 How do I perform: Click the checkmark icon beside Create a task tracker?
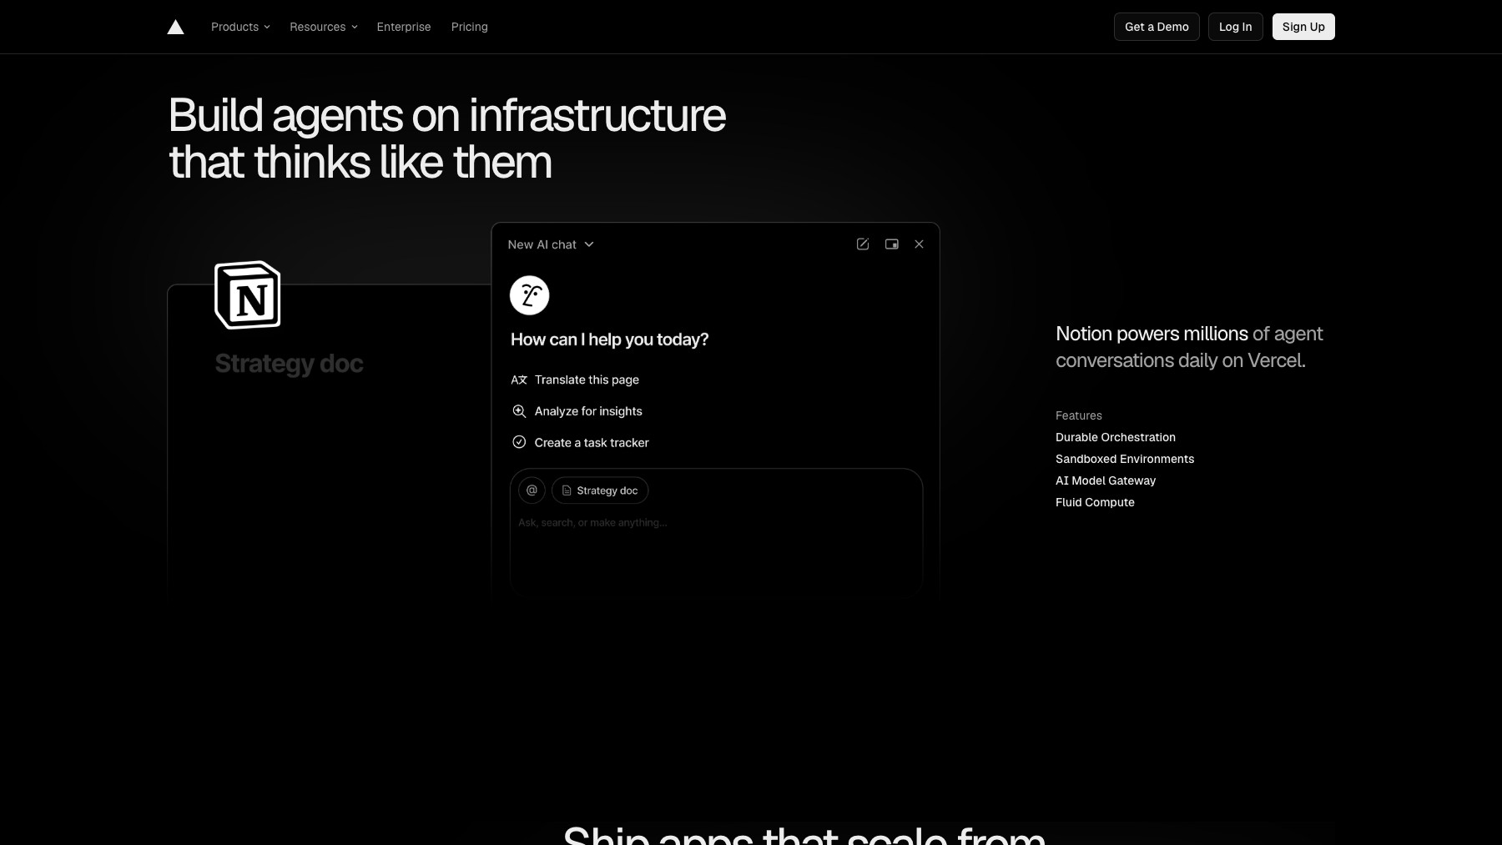(519, 442)
